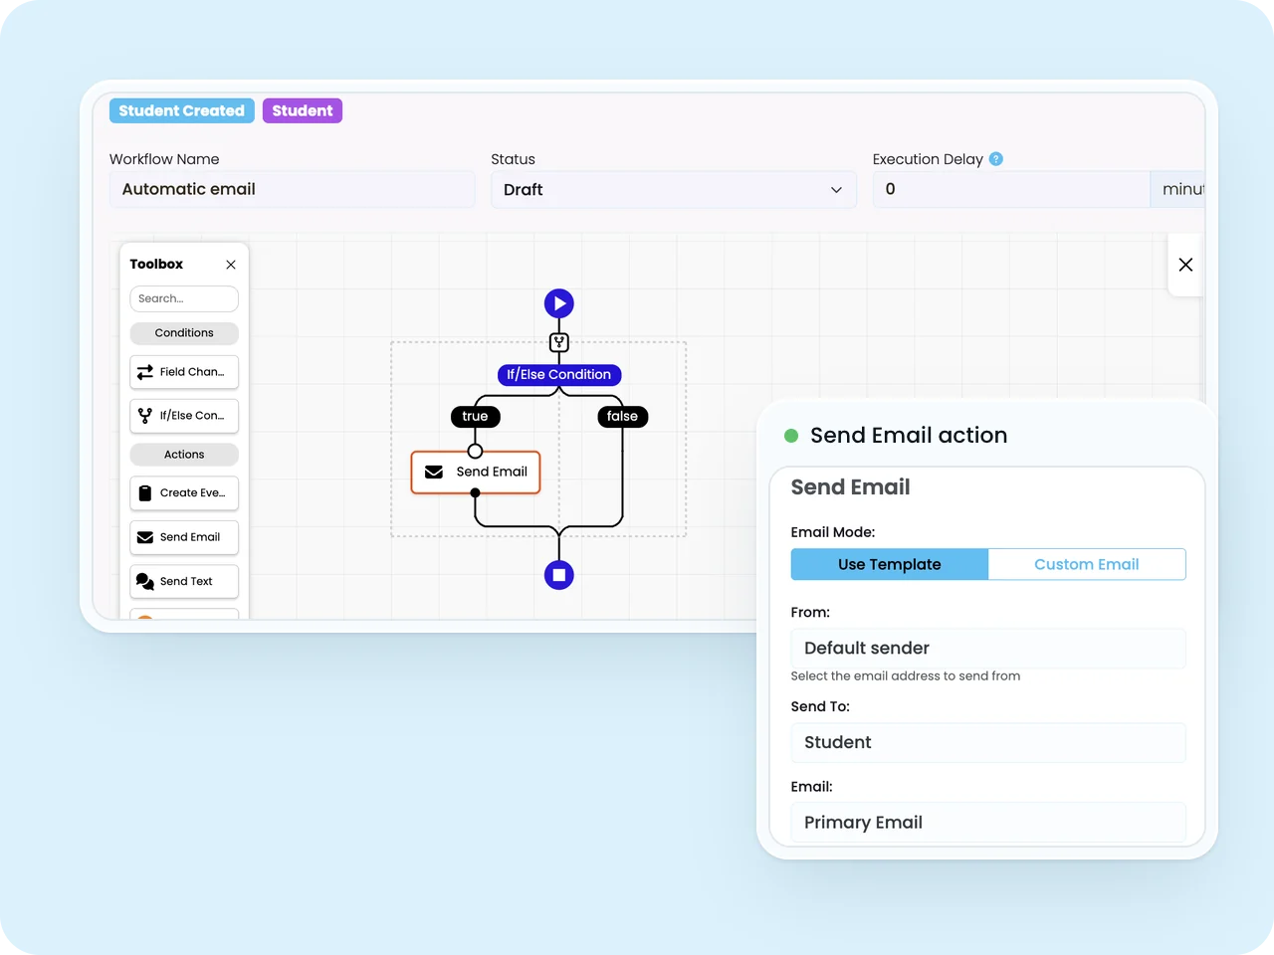Select the Send Email node on canvas
Image resolution: width=1274 pixels, height=955 pixels.
(x=476, y=473)
